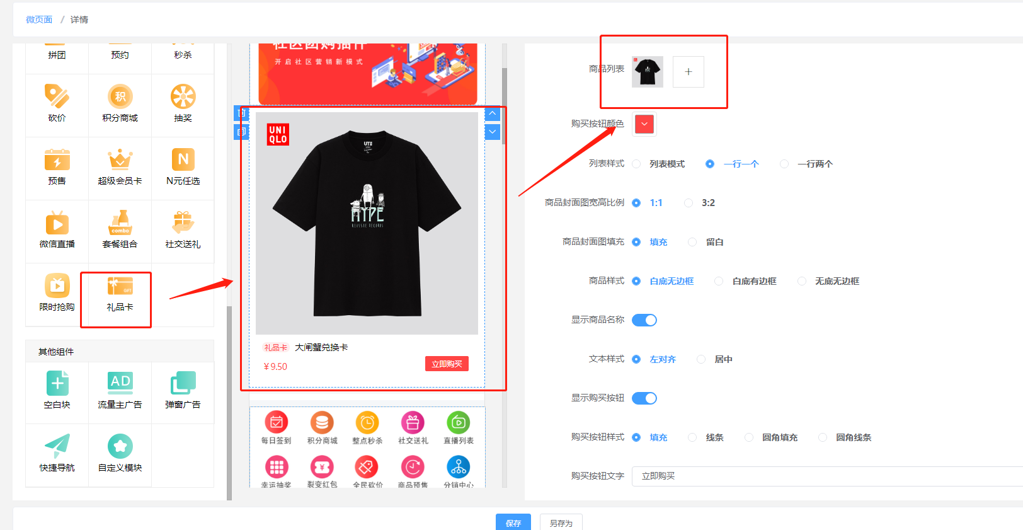Open the buy button color picker
This screenshot has height=530, width=1023.
(644, 124)
